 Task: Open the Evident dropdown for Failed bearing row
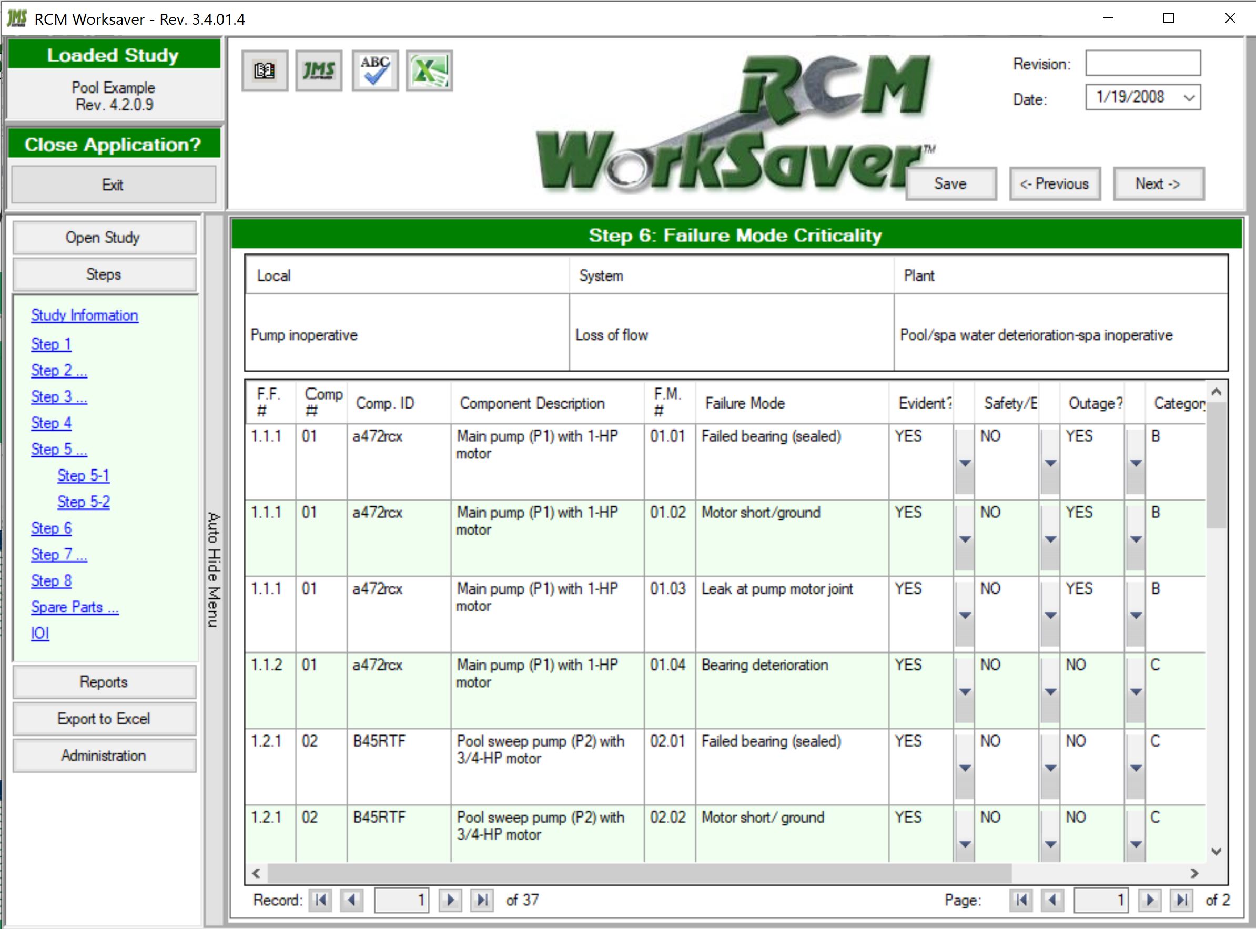point(966,464)
